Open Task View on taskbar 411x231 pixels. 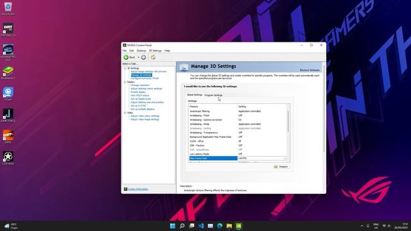point(191,226)
